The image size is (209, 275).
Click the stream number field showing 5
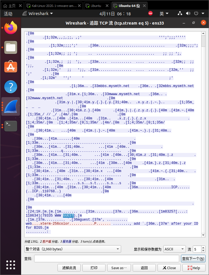coord(197,249)
